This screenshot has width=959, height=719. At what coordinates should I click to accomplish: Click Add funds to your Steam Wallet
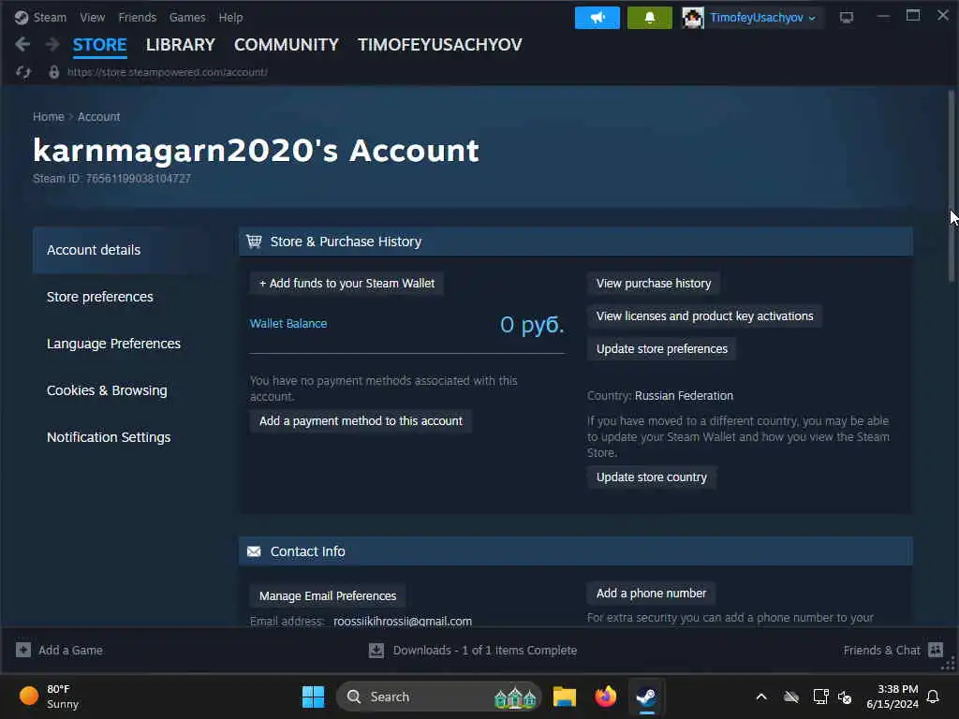click(347, 284)
